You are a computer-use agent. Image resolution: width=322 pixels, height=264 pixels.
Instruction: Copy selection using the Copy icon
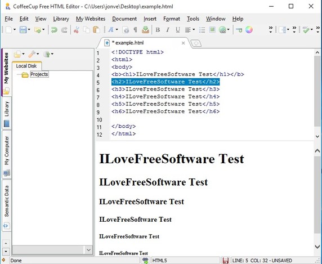86,30
